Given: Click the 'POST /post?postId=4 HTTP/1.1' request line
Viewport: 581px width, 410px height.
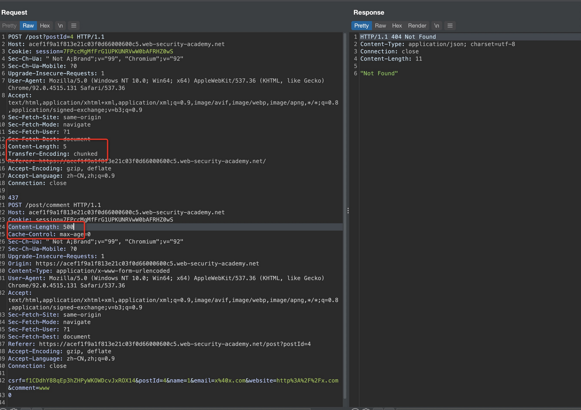Looking at the screenshot, I should coord(56,37).
